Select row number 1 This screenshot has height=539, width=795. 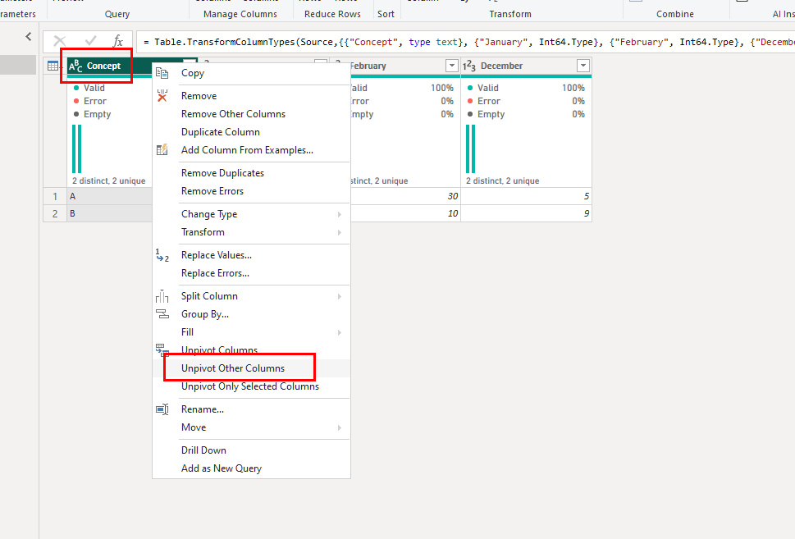tap(55, 196)
